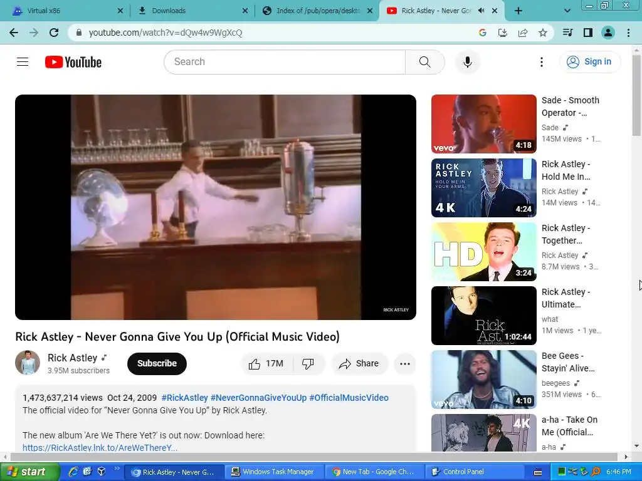Click the magnifier search button

click(x=425, y=62)
